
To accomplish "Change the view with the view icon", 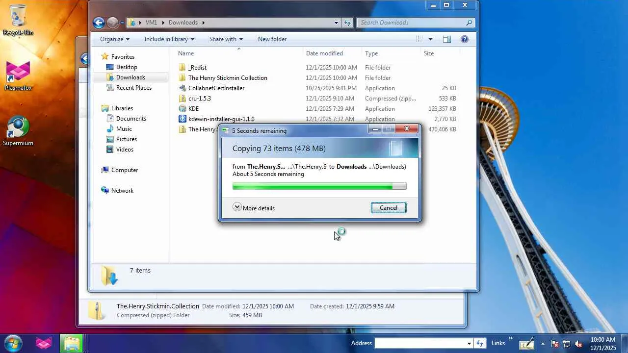I will point(419,39).
